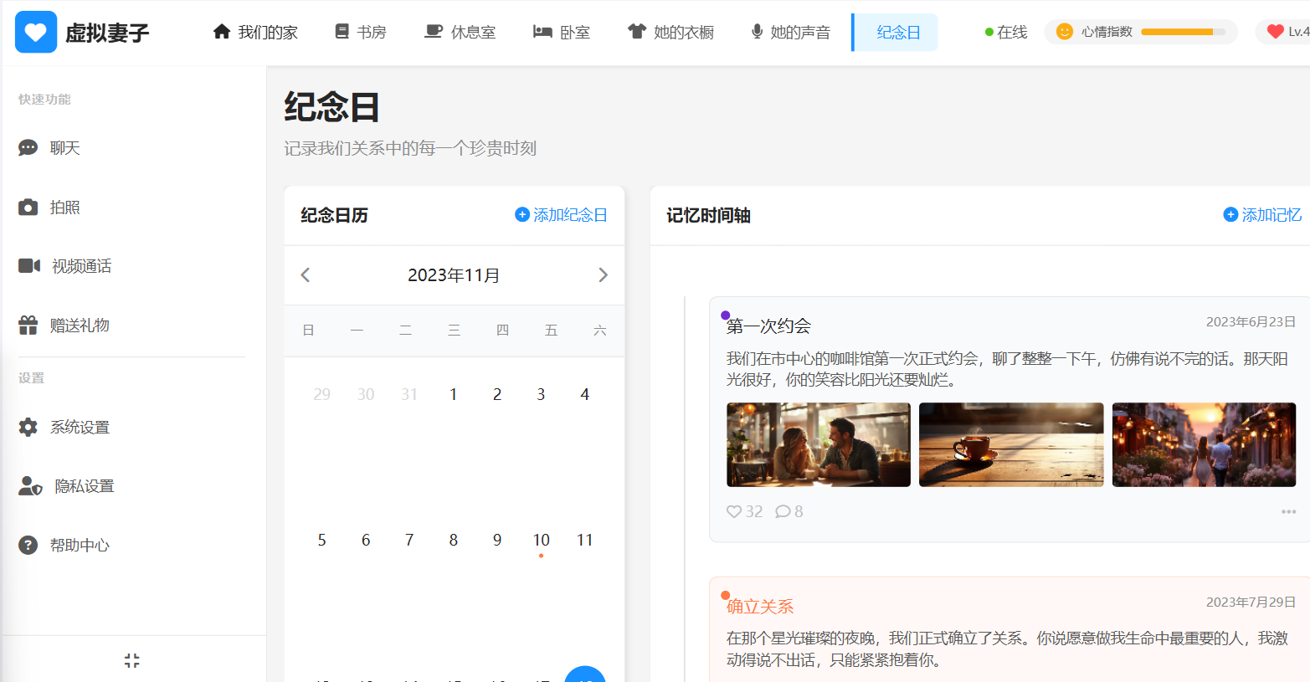This screenshot has width=1310, height=682.
Task: Select November 8 in calendar
Action: [453, 540]
